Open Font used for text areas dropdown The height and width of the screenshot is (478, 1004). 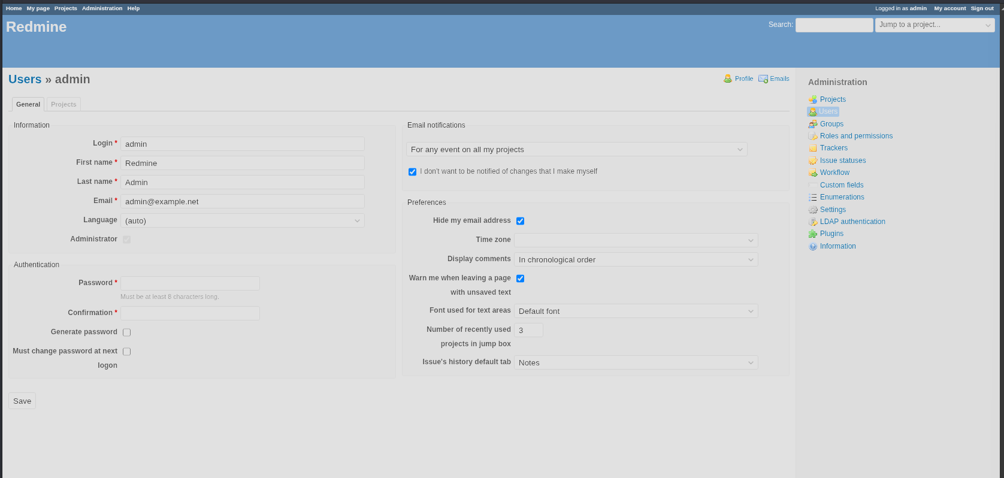(636, 311)
